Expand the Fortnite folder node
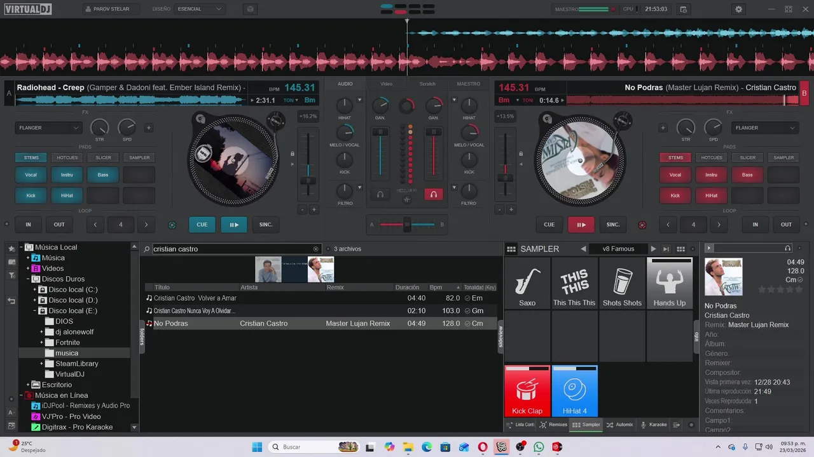 pos(42,343)
